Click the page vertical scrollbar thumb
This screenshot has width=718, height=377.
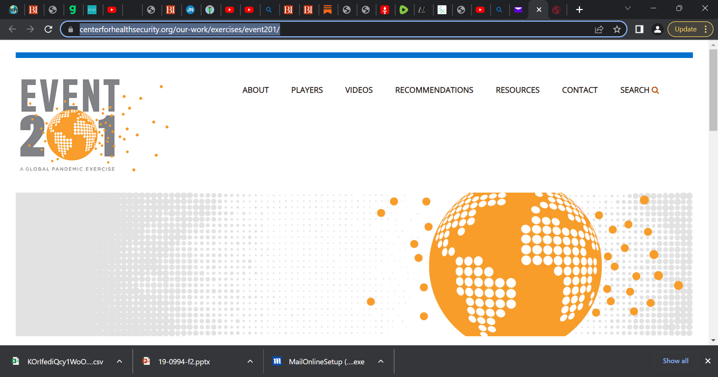point(713,90)
